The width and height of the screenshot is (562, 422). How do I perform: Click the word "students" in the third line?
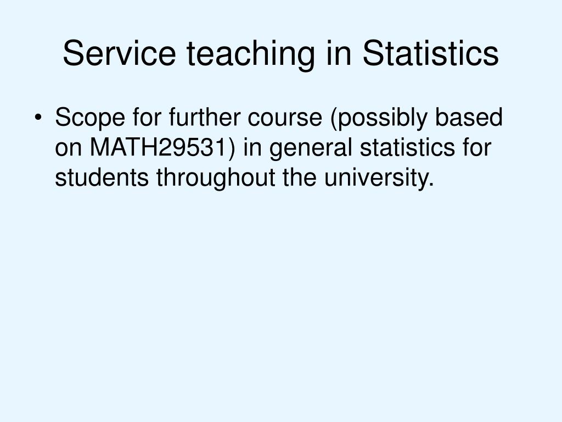tap(102, 177)
